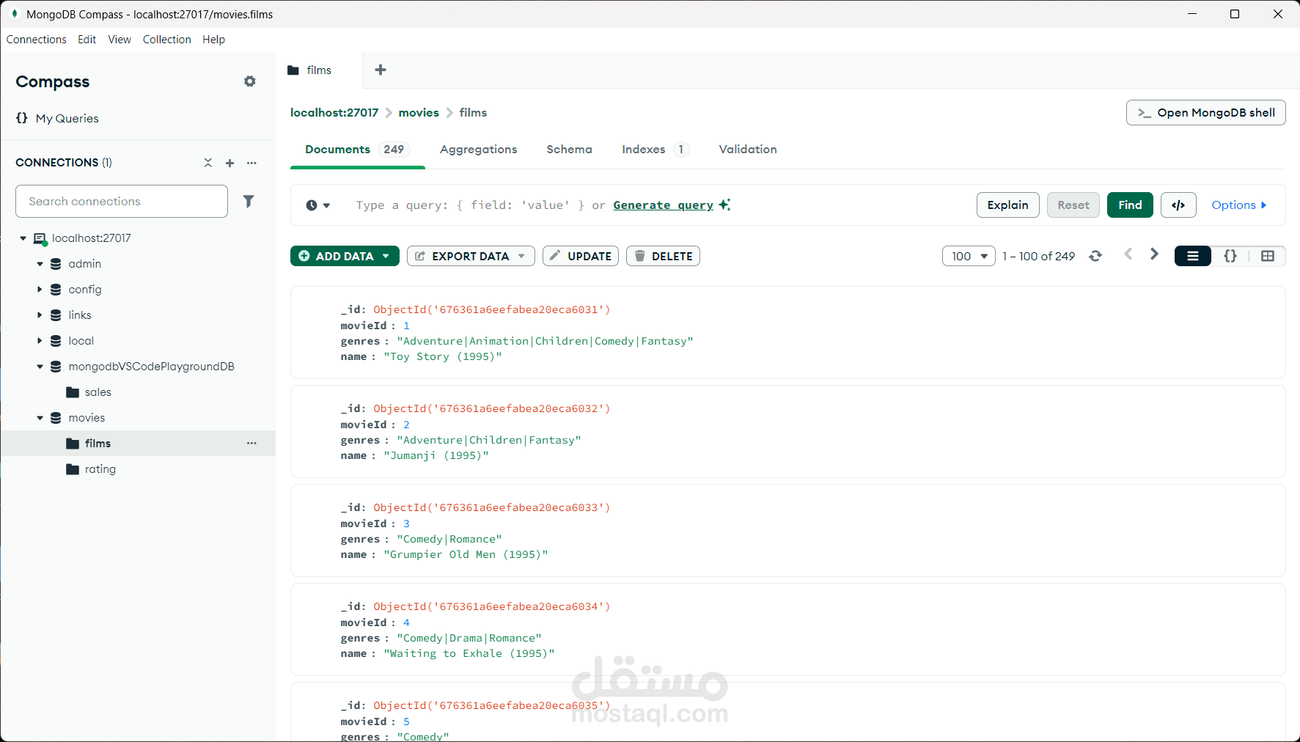Click the Generate query link
Image resolution: width=1300 pixels, height=742 pixels.
pyautogui.click(x=663, y=205)
